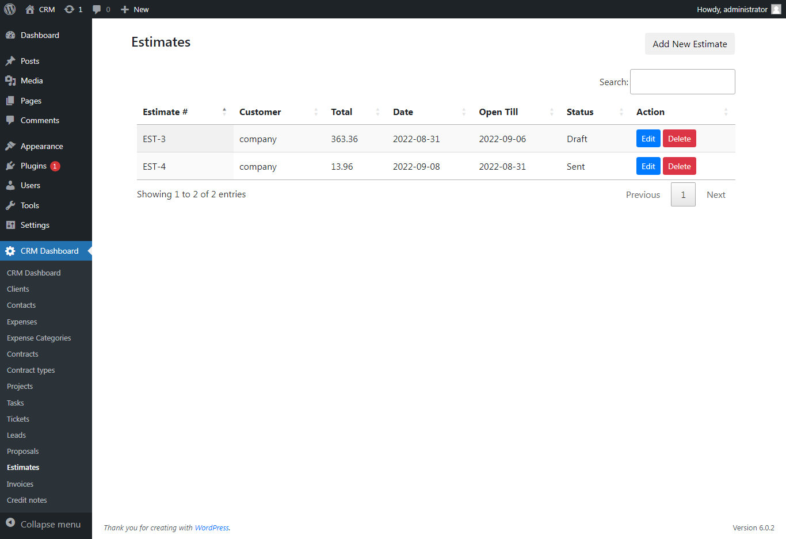Open Users via the people icon
The width and height of the screenshot is (786, 539).
pyautogui.click(x=12, y=185)
